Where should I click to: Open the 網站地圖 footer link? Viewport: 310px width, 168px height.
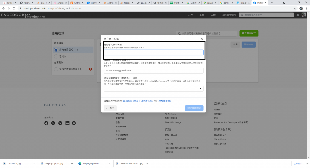pos(169,152)
